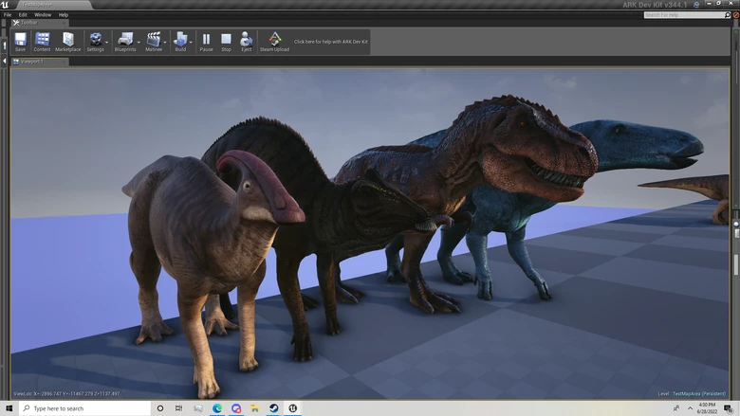Click the ARK Dev Kit help link
740x416 pixels.
pos(330,42)
